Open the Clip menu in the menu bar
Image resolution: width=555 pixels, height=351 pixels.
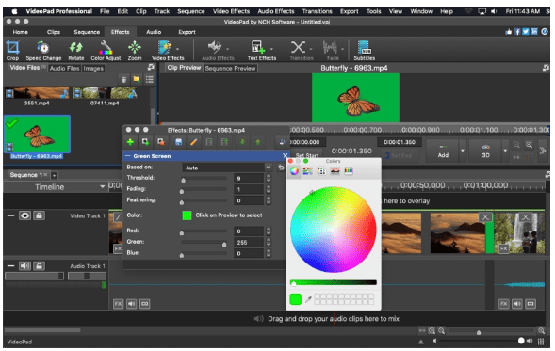point(141,11)
